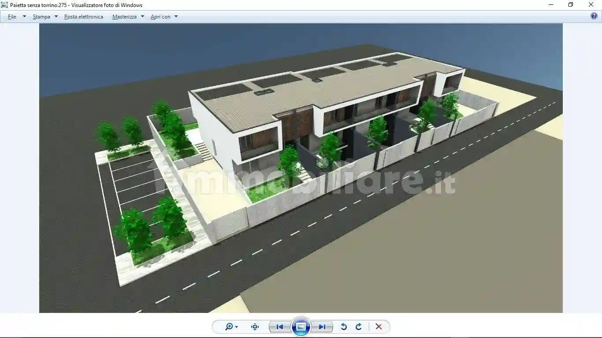The image size is (602, 338).
Task: Go to the previous photo
Action: click(279, 327)
